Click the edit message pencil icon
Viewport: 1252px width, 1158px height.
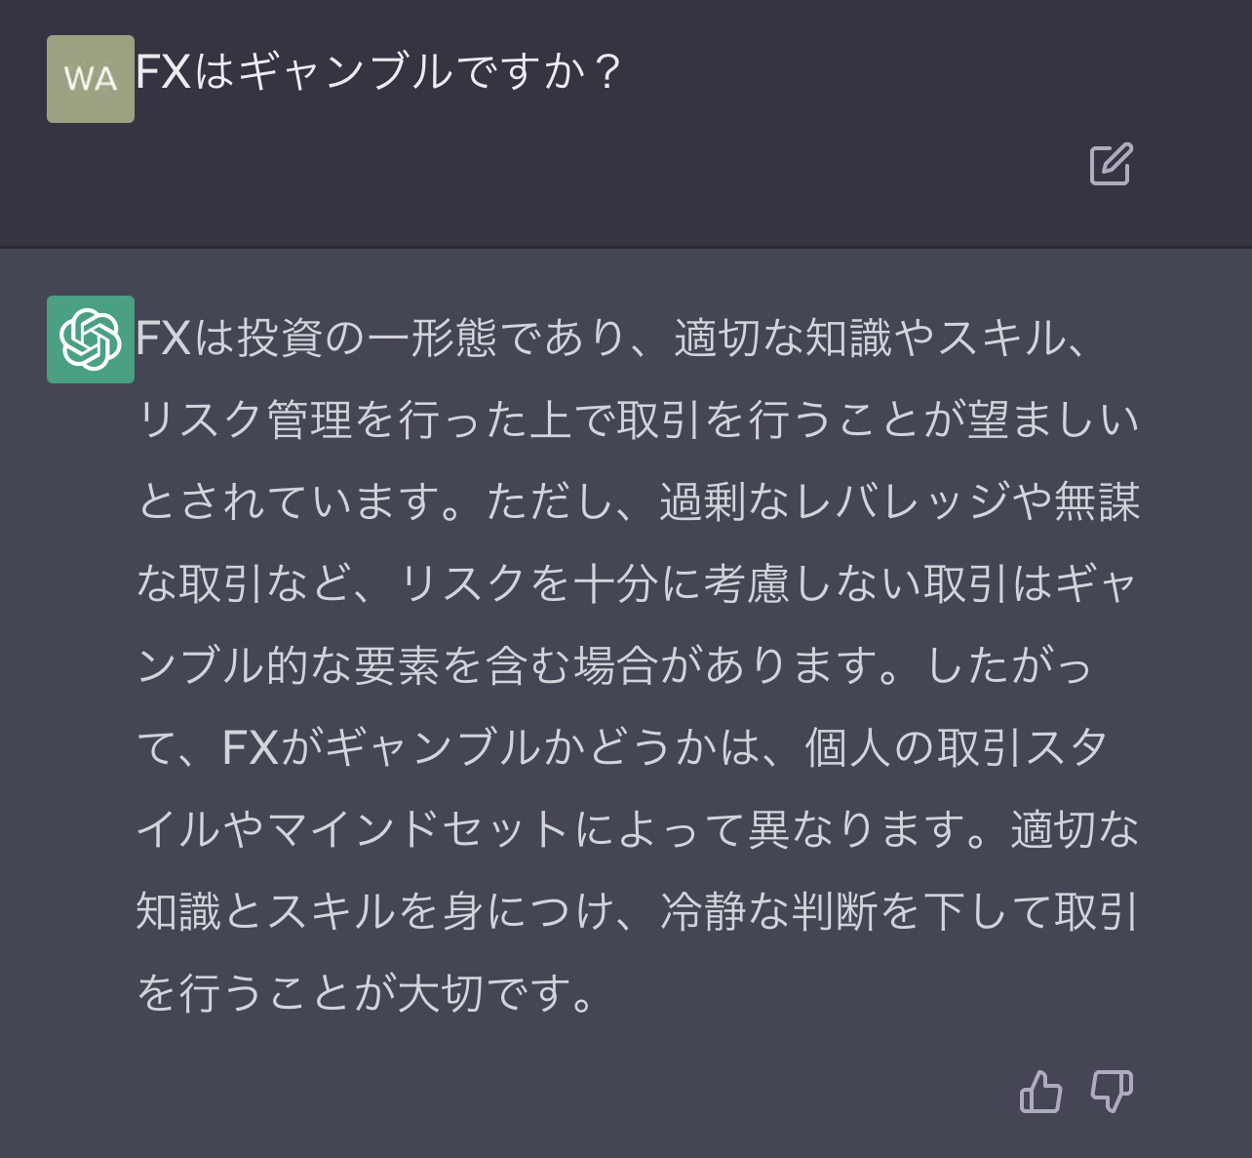pyautogui.click(x=1111, y=164)
